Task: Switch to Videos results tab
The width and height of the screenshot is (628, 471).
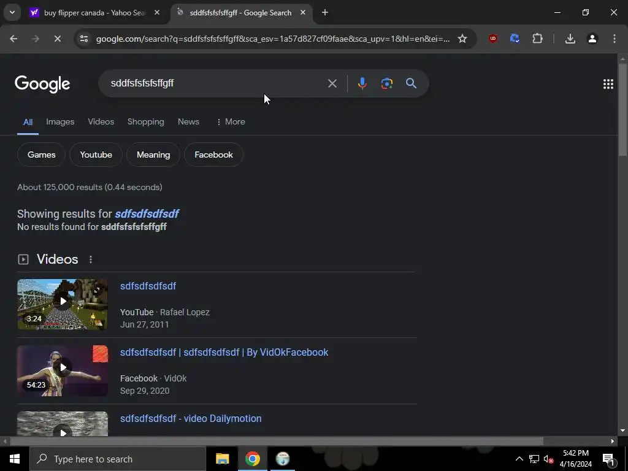Action: [x=101, y=122]
